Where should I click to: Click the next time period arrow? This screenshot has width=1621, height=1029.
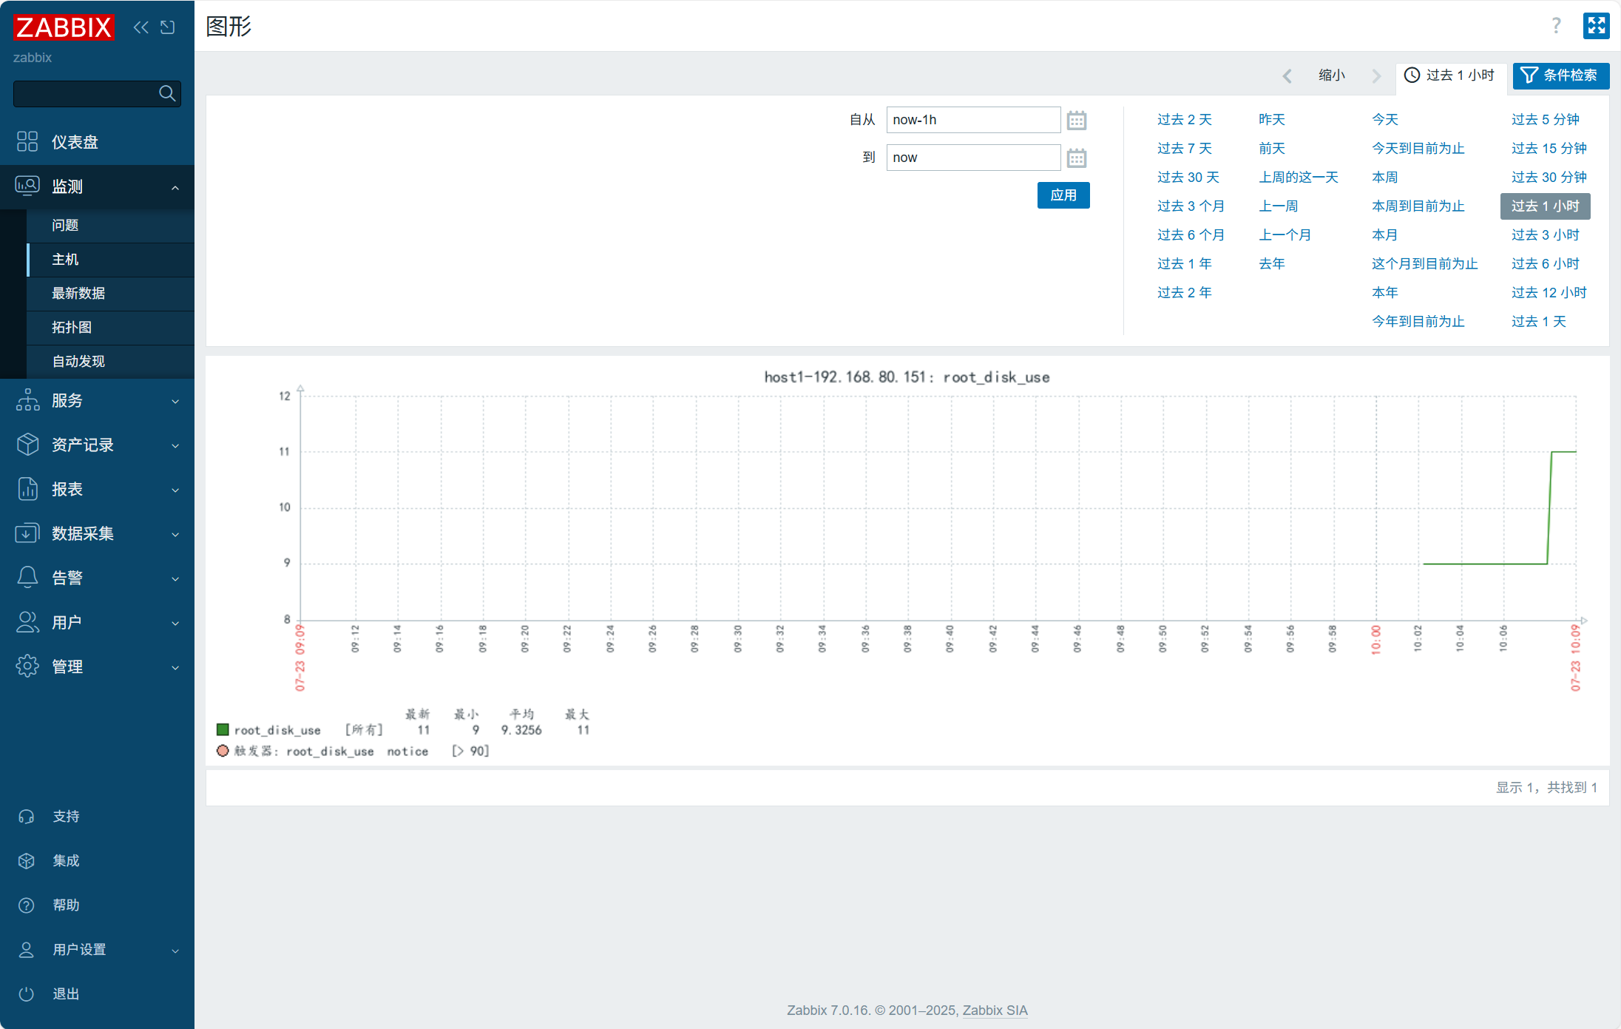[x=1376, y=75]
